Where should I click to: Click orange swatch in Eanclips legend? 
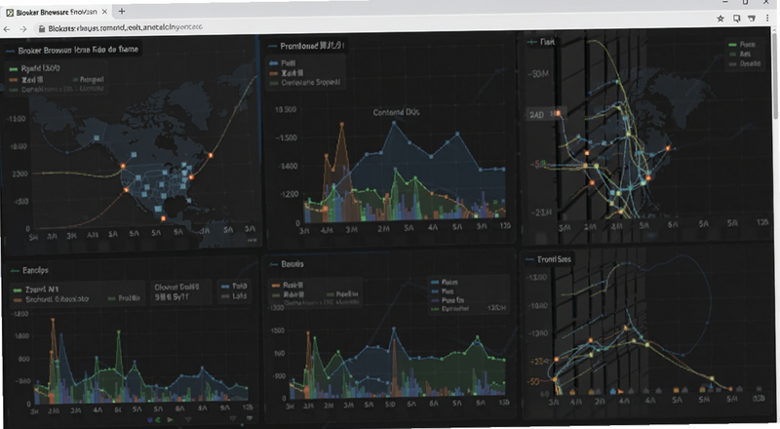click(x=18, y=299)
